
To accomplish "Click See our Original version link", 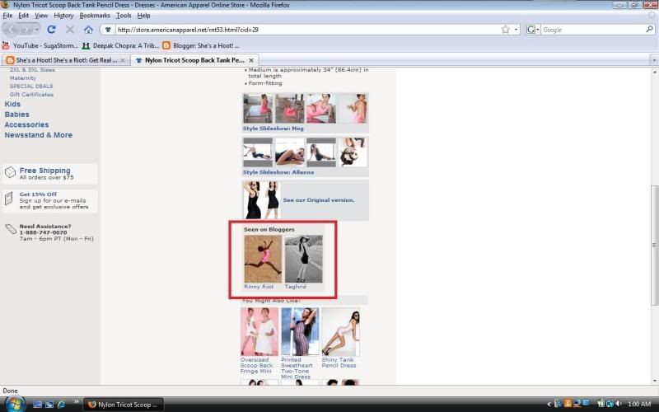I will coord(319,200).
